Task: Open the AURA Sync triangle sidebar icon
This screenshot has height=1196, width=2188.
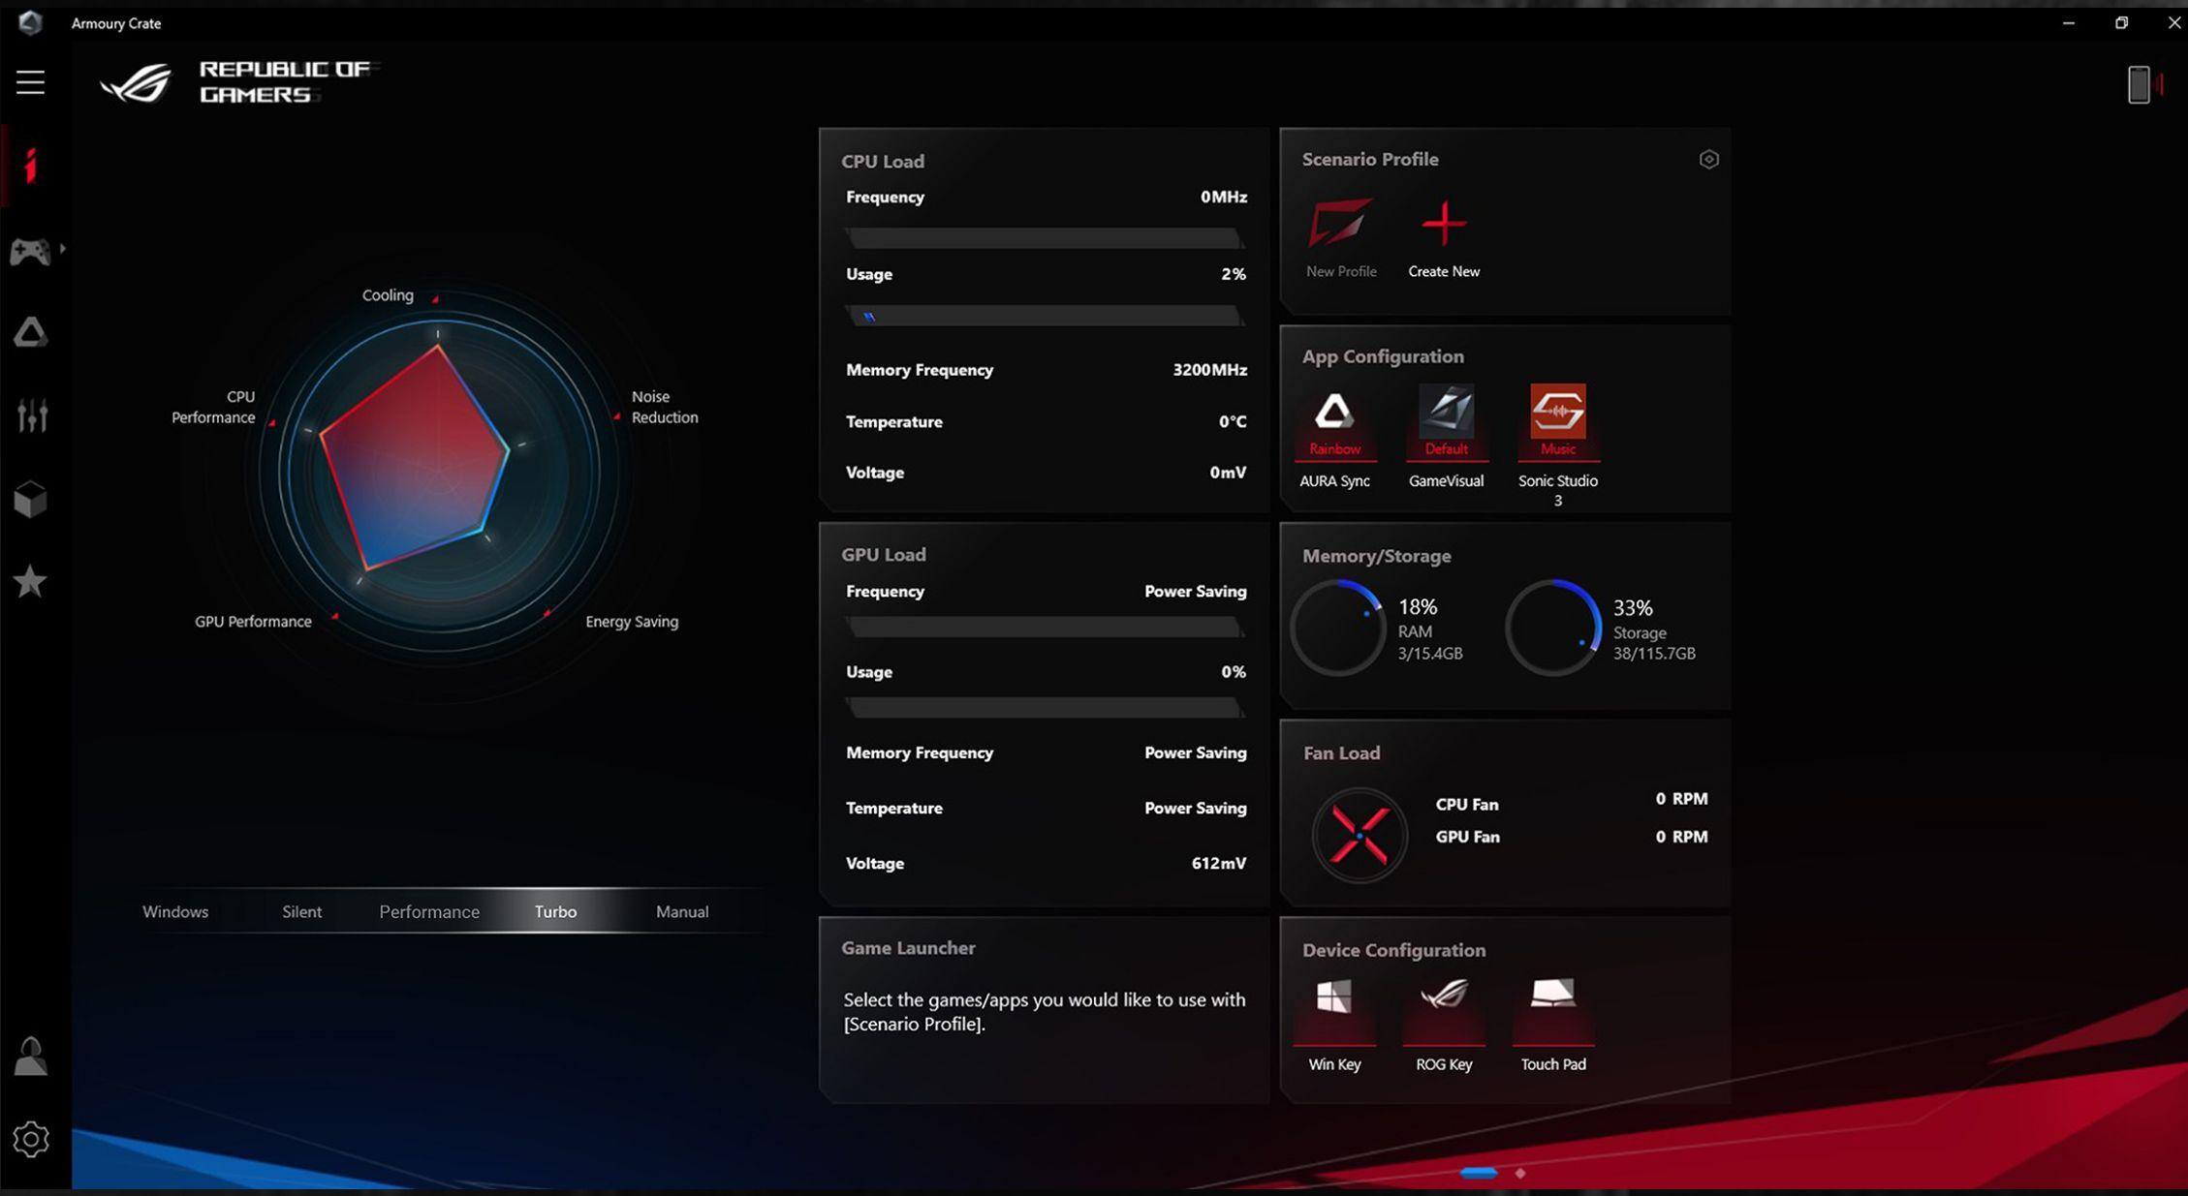Action: point(30,333)
